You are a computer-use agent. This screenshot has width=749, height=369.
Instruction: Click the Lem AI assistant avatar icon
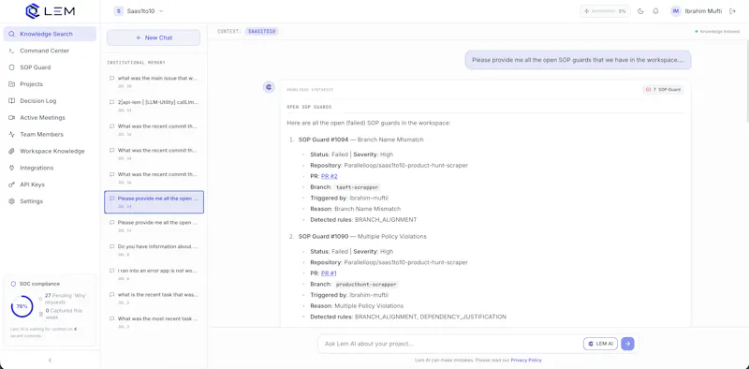tap(269, 87)
